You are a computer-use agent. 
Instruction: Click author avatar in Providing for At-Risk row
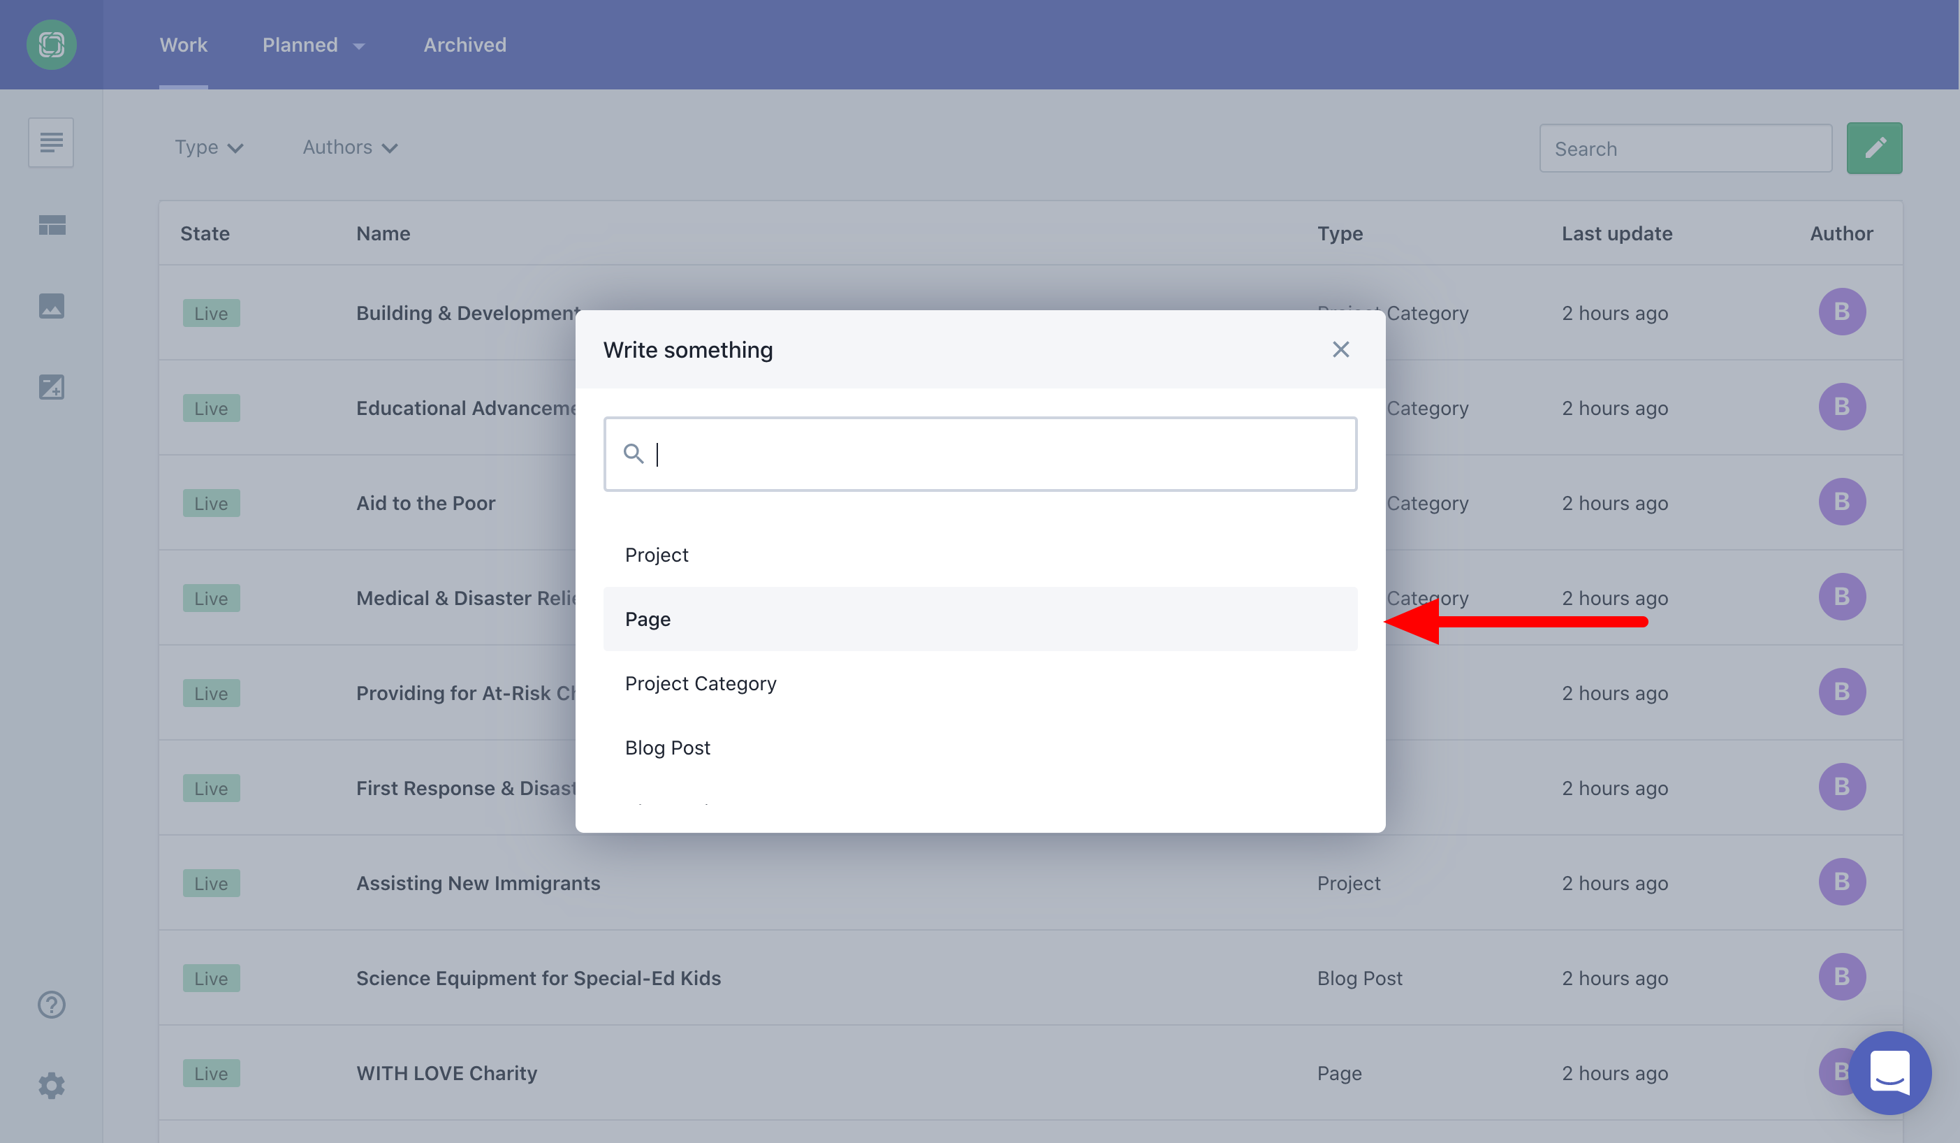tap(1842, 692)
